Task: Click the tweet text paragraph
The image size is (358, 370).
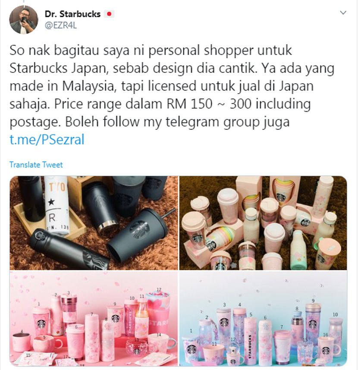Action: [172, 86]
